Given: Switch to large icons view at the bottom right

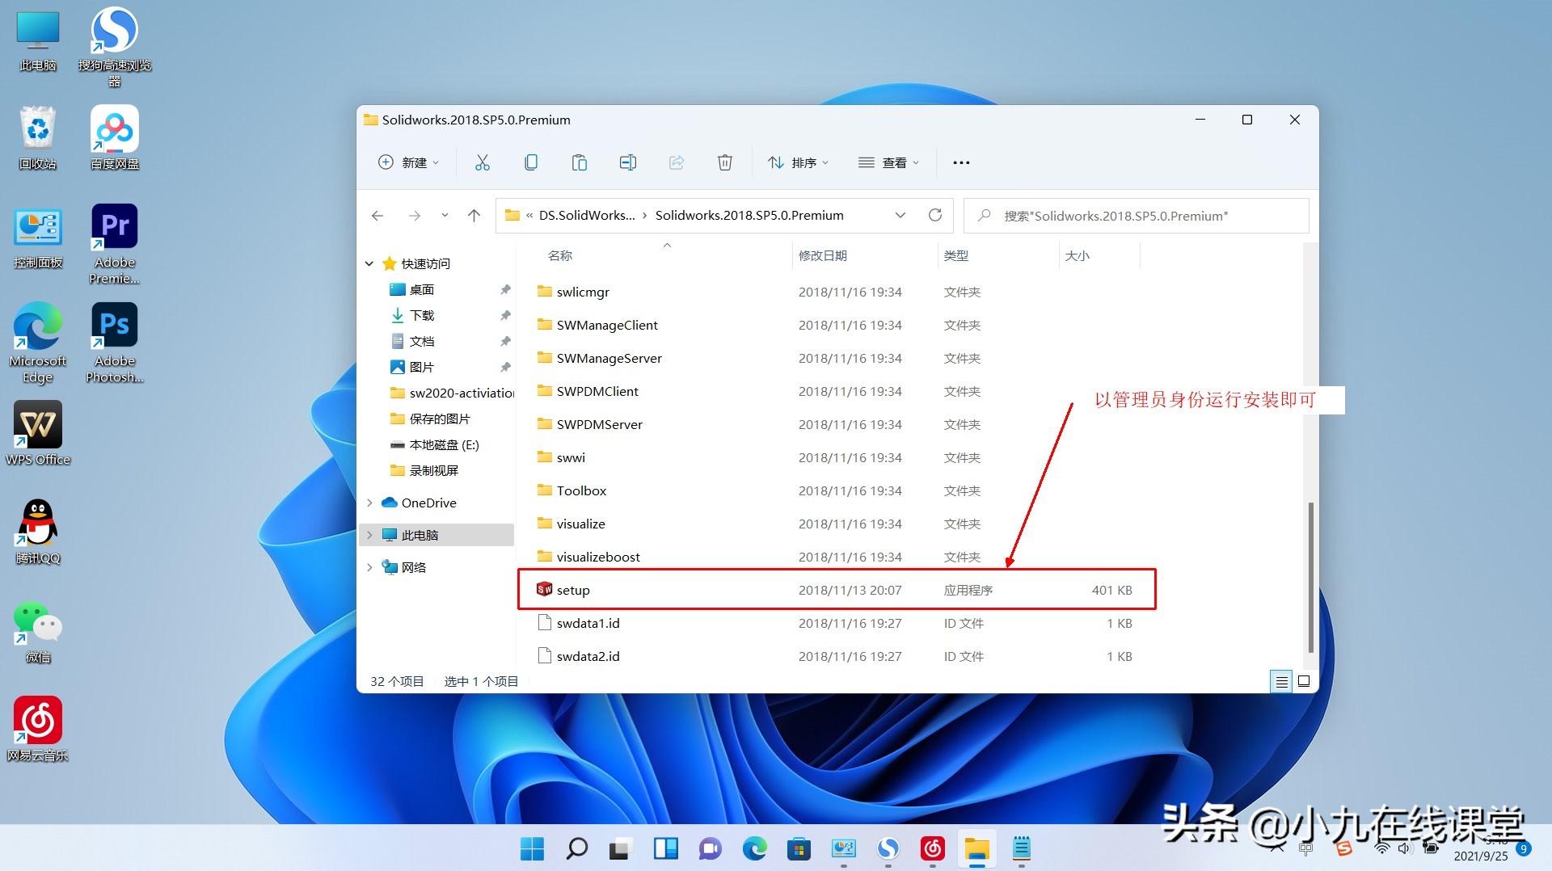Looking at the screenshot, I should pos(1303,681).
